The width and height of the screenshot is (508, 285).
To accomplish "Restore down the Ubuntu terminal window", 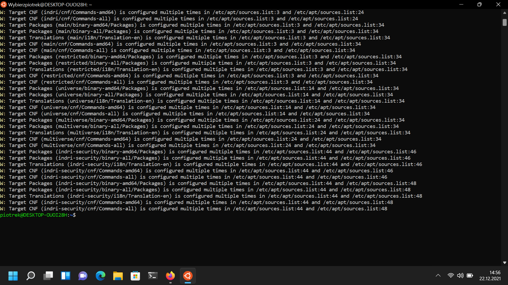I will (x=479, y=4).
